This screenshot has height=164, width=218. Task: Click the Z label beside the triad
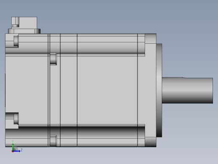(x=21, y=150)
